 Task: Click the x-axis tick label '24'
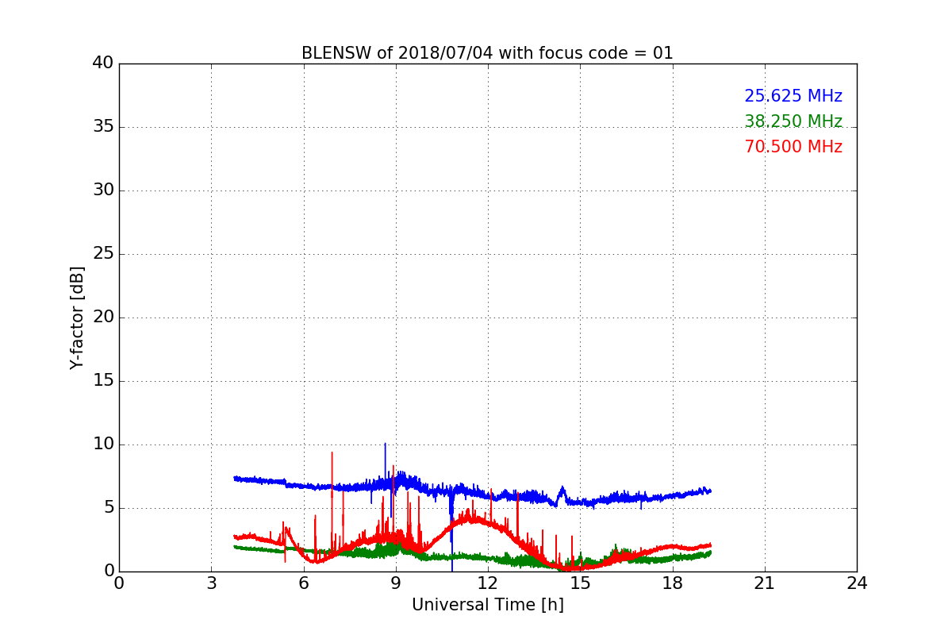click(857, 583)
